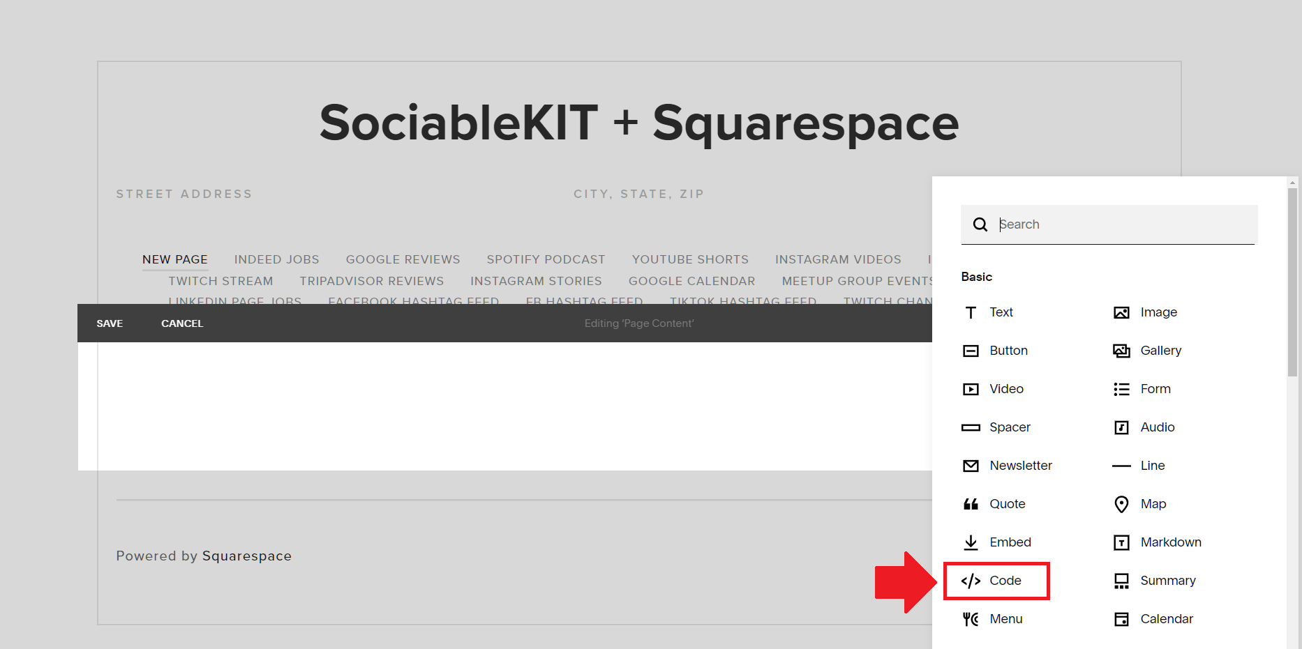This screenshot has width=1302, height=649.
Task: Insert a Video block
Action: (x=1006, y=389)
